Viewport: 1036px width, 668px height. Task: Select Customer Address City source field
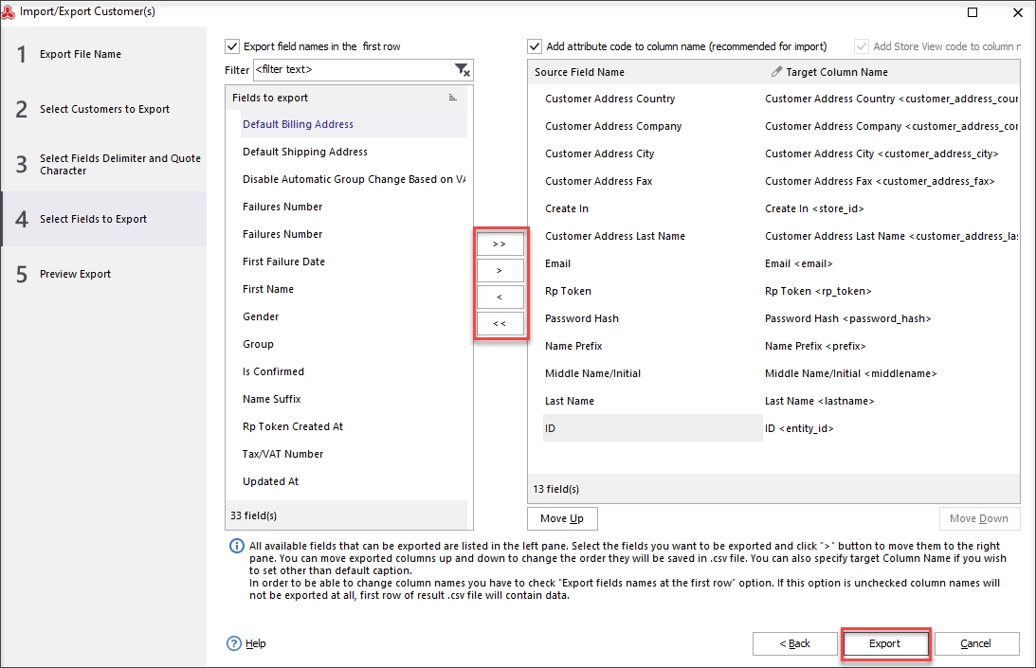pyautogui.click(x=653, y=153)
